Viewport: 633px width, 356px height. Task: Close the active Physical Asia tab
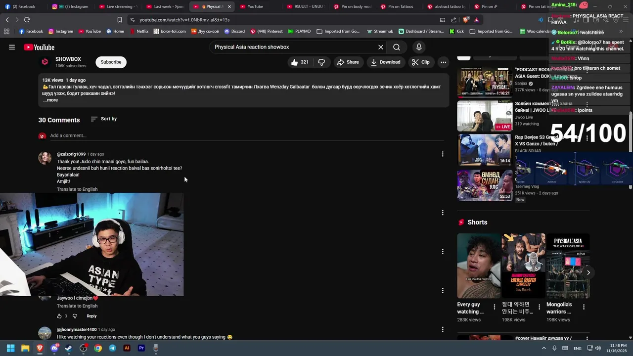[x=229, y=6]
